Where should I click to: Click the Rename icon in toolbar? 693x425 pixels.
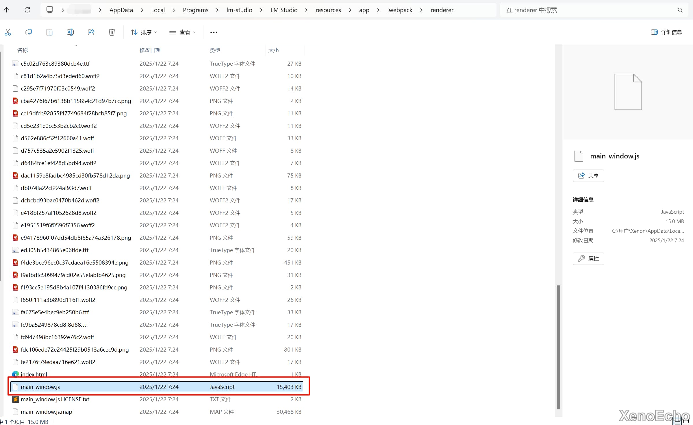click(70, 32)
